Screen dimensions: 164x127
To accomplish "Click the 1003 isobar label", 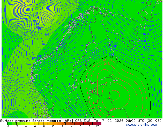I will pos(144,41).
